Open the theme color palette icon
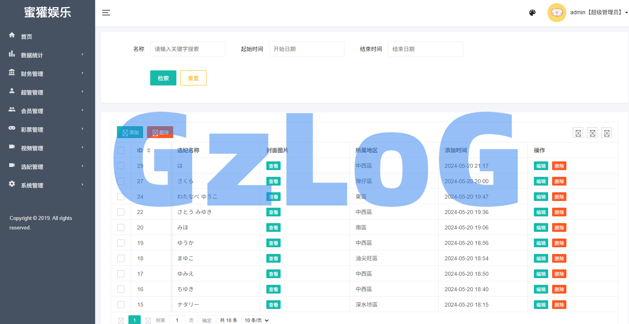This screenshot has height=324, width=629. (x=532, y=13)
